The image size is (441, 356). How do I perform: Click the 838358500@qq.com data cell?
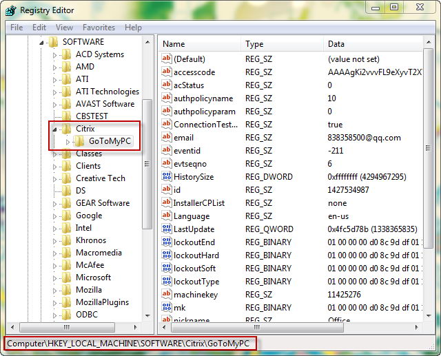[365, 138]
